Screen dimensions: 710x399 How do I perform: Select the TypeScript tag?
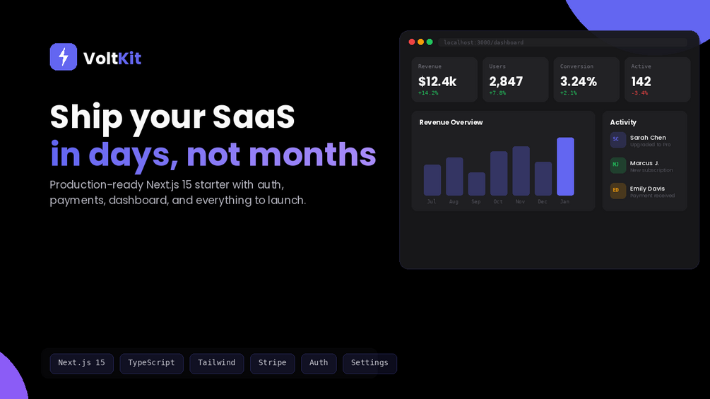(151, 363)
